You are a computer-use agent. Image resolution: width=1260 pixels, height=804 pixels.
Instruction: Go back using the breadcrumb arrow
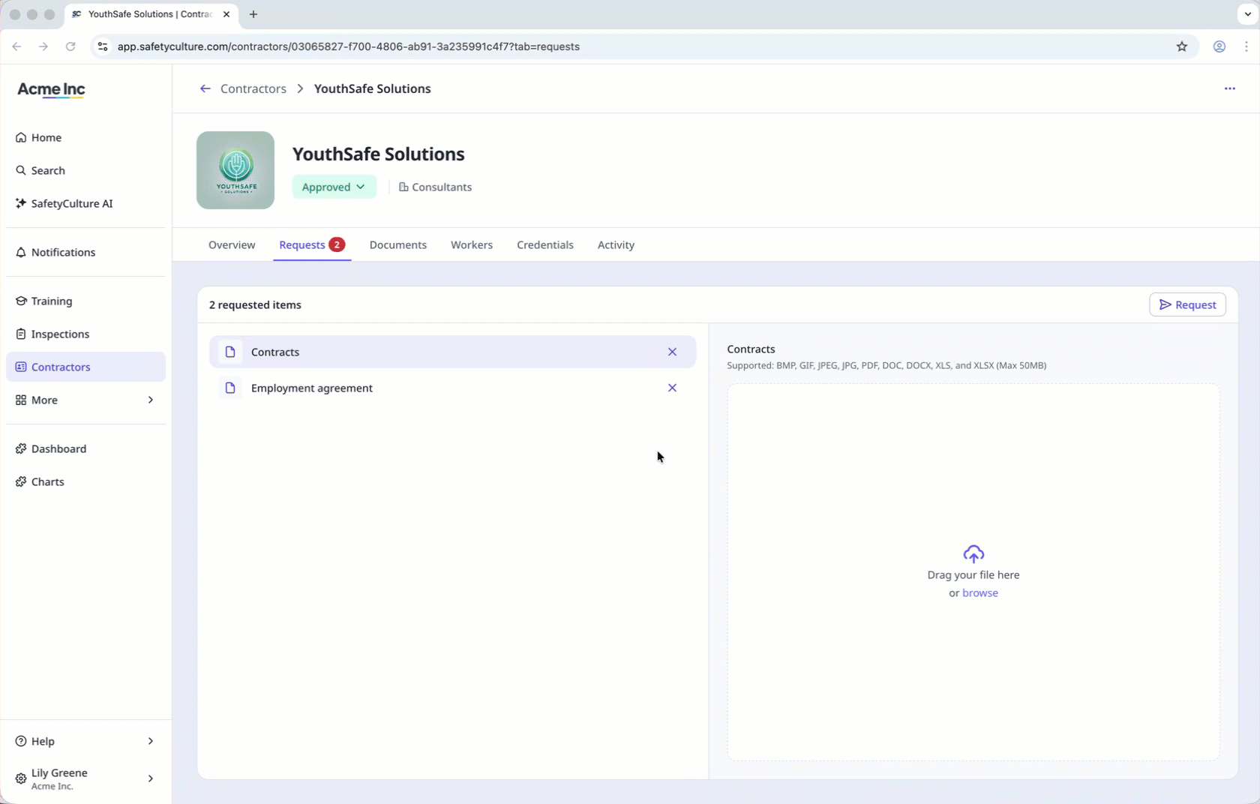(205, 88)
